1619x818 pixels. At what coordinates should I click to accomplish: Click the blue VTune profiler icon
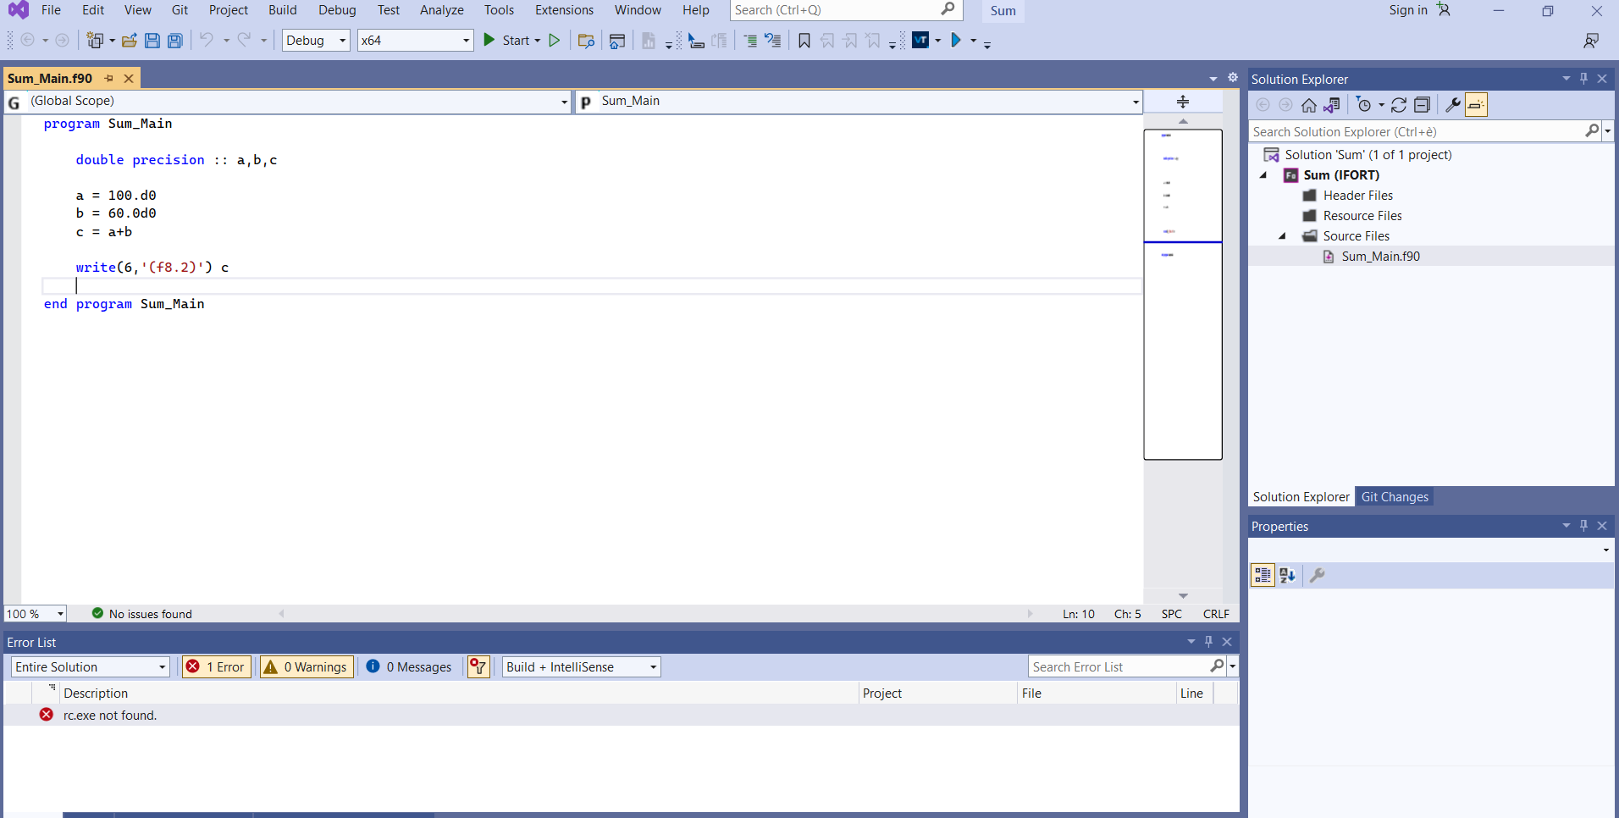pyautogui.click(x=920, y=40)
